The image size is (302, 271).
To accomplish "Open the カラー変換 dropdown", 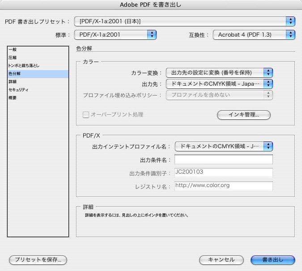I will pos(219,73).
